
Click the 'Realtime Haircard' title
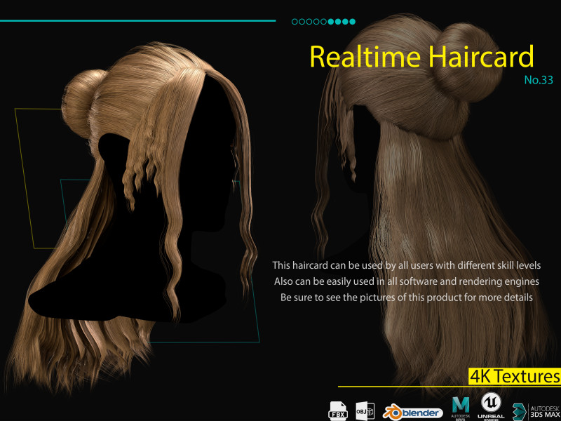[x=421, y=56]
